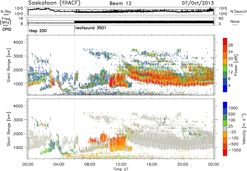This screenshot has width=247, height=171.
Task: Click the red bottom segment of velocity colorbar
Action: 225,153
